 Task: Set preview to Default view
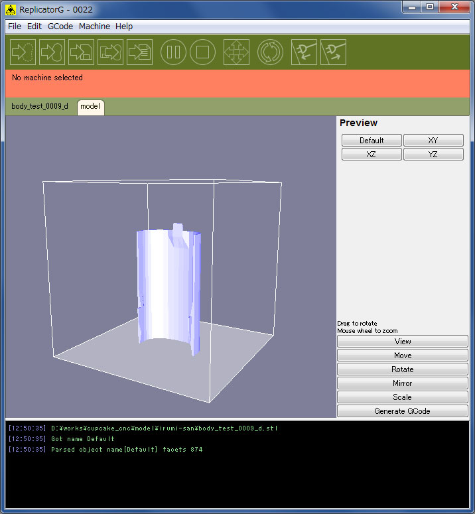[x=372, y=141]
